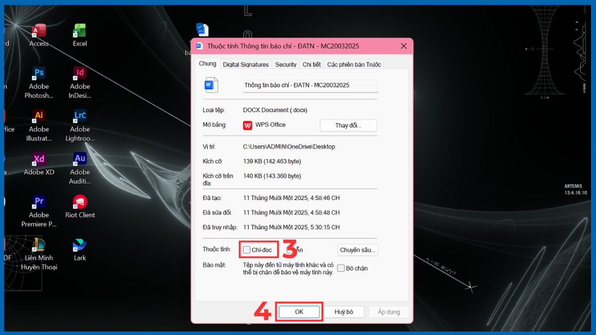Confirm with the OK button
The image size is (596, 335).
point(299,312)
